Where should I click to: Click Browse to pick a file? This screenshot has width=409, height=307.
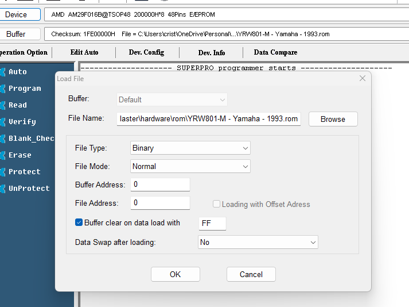(333, 119)
